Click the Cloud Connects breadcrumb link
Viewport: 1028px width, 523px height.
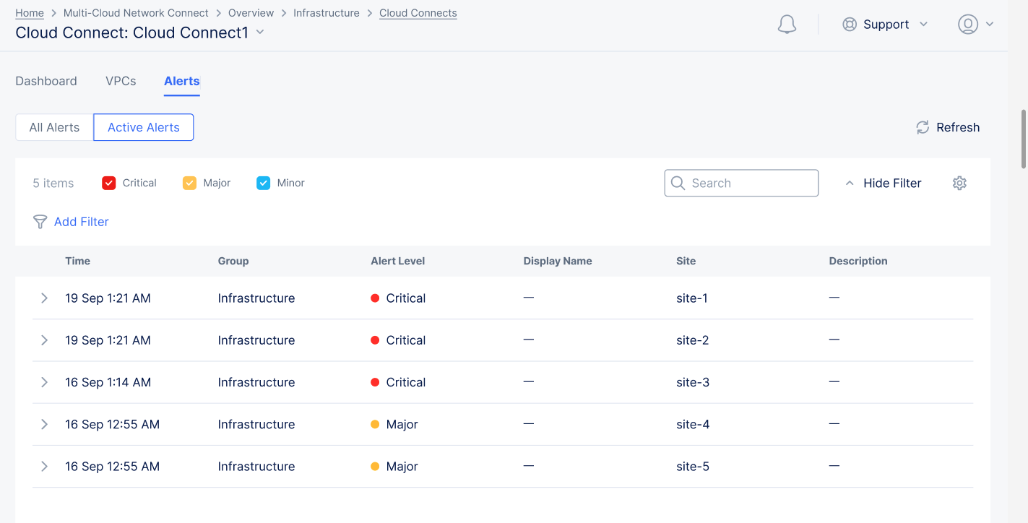tap(418, 12)
